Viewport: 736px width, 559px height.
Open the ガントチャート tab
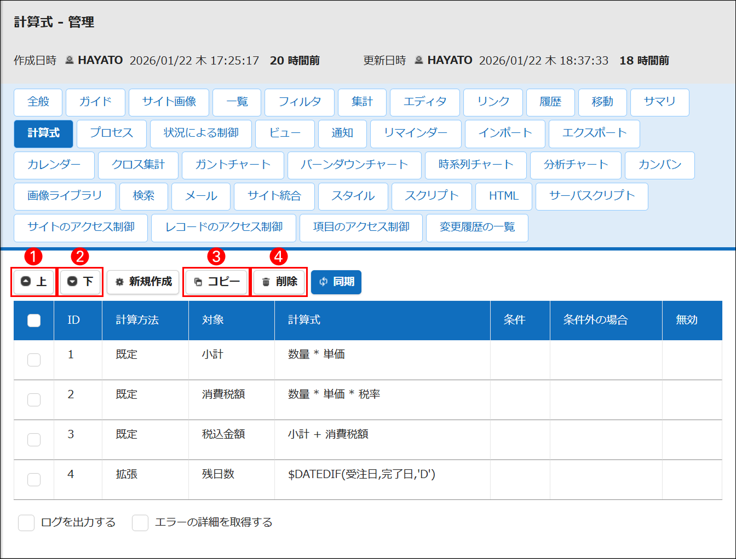[x=233, y=165]
